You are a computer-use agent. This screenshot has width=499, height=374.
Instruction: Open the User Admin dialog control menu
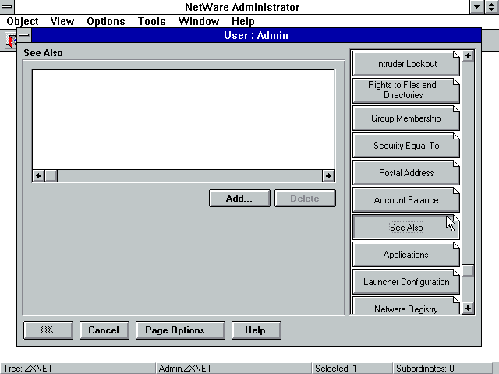click(x=24, y=35)
